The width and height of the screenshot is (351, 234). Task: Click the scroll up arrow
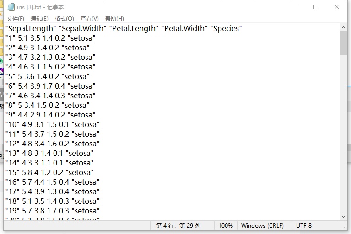coord(343,27)
